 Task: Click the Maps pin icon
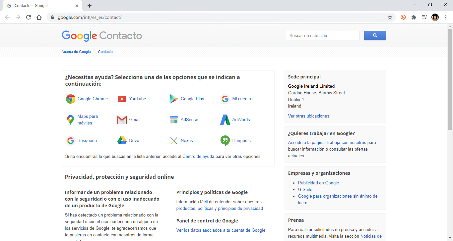[70, 120]
